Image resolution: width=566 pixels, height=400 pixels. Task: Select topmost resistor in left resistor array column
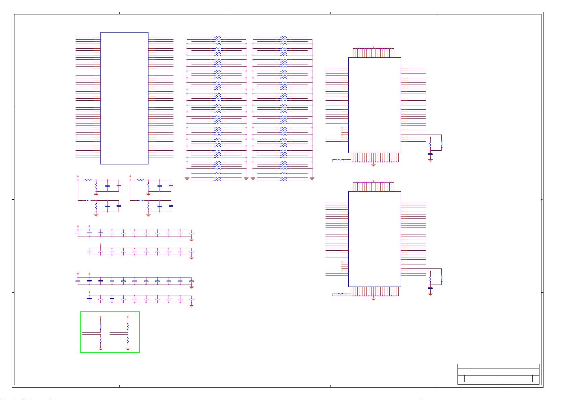click(218, 37)
